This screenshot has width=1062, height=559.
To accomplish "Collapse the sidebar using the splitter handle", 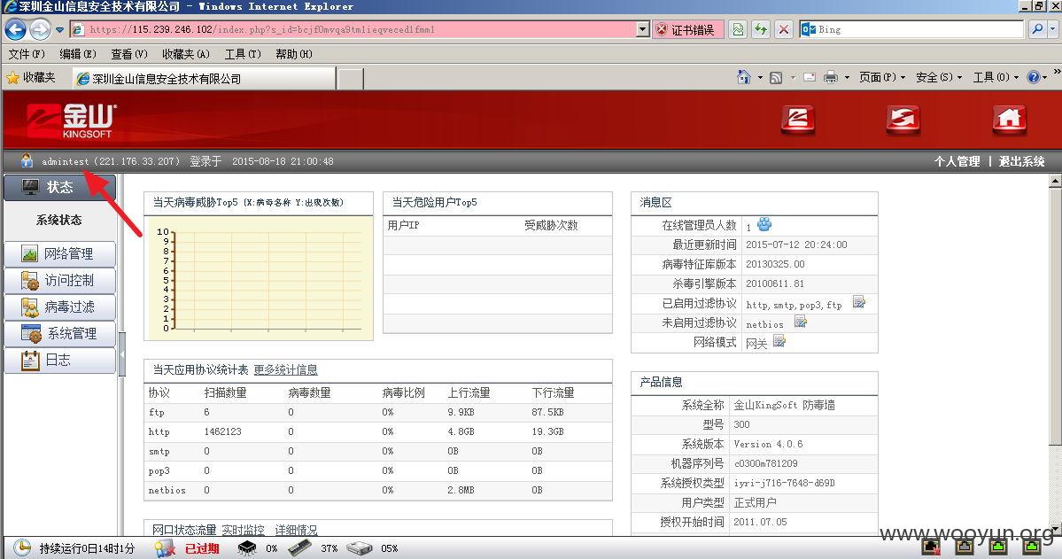I will (122, 354).
